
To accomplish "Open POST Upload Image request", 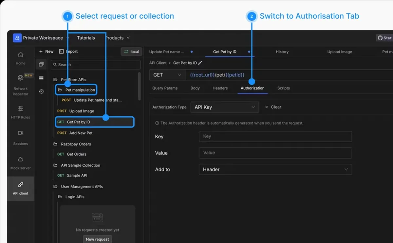I will [75, 111].
